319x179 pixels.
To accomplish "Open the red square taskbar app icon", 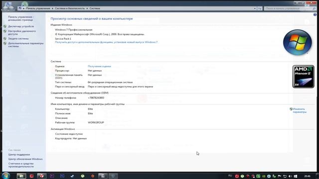I will [x=31, y=176].
